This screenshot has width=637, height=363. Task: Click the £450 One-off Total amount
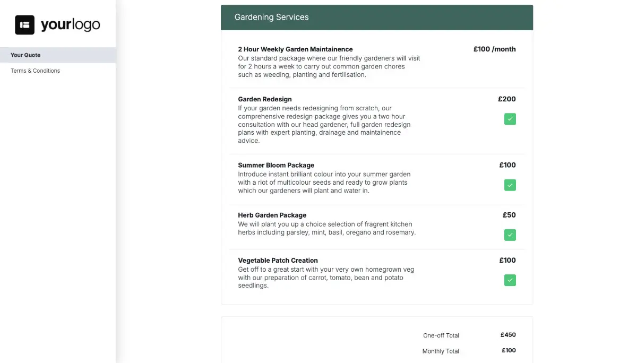coord(508,335)
